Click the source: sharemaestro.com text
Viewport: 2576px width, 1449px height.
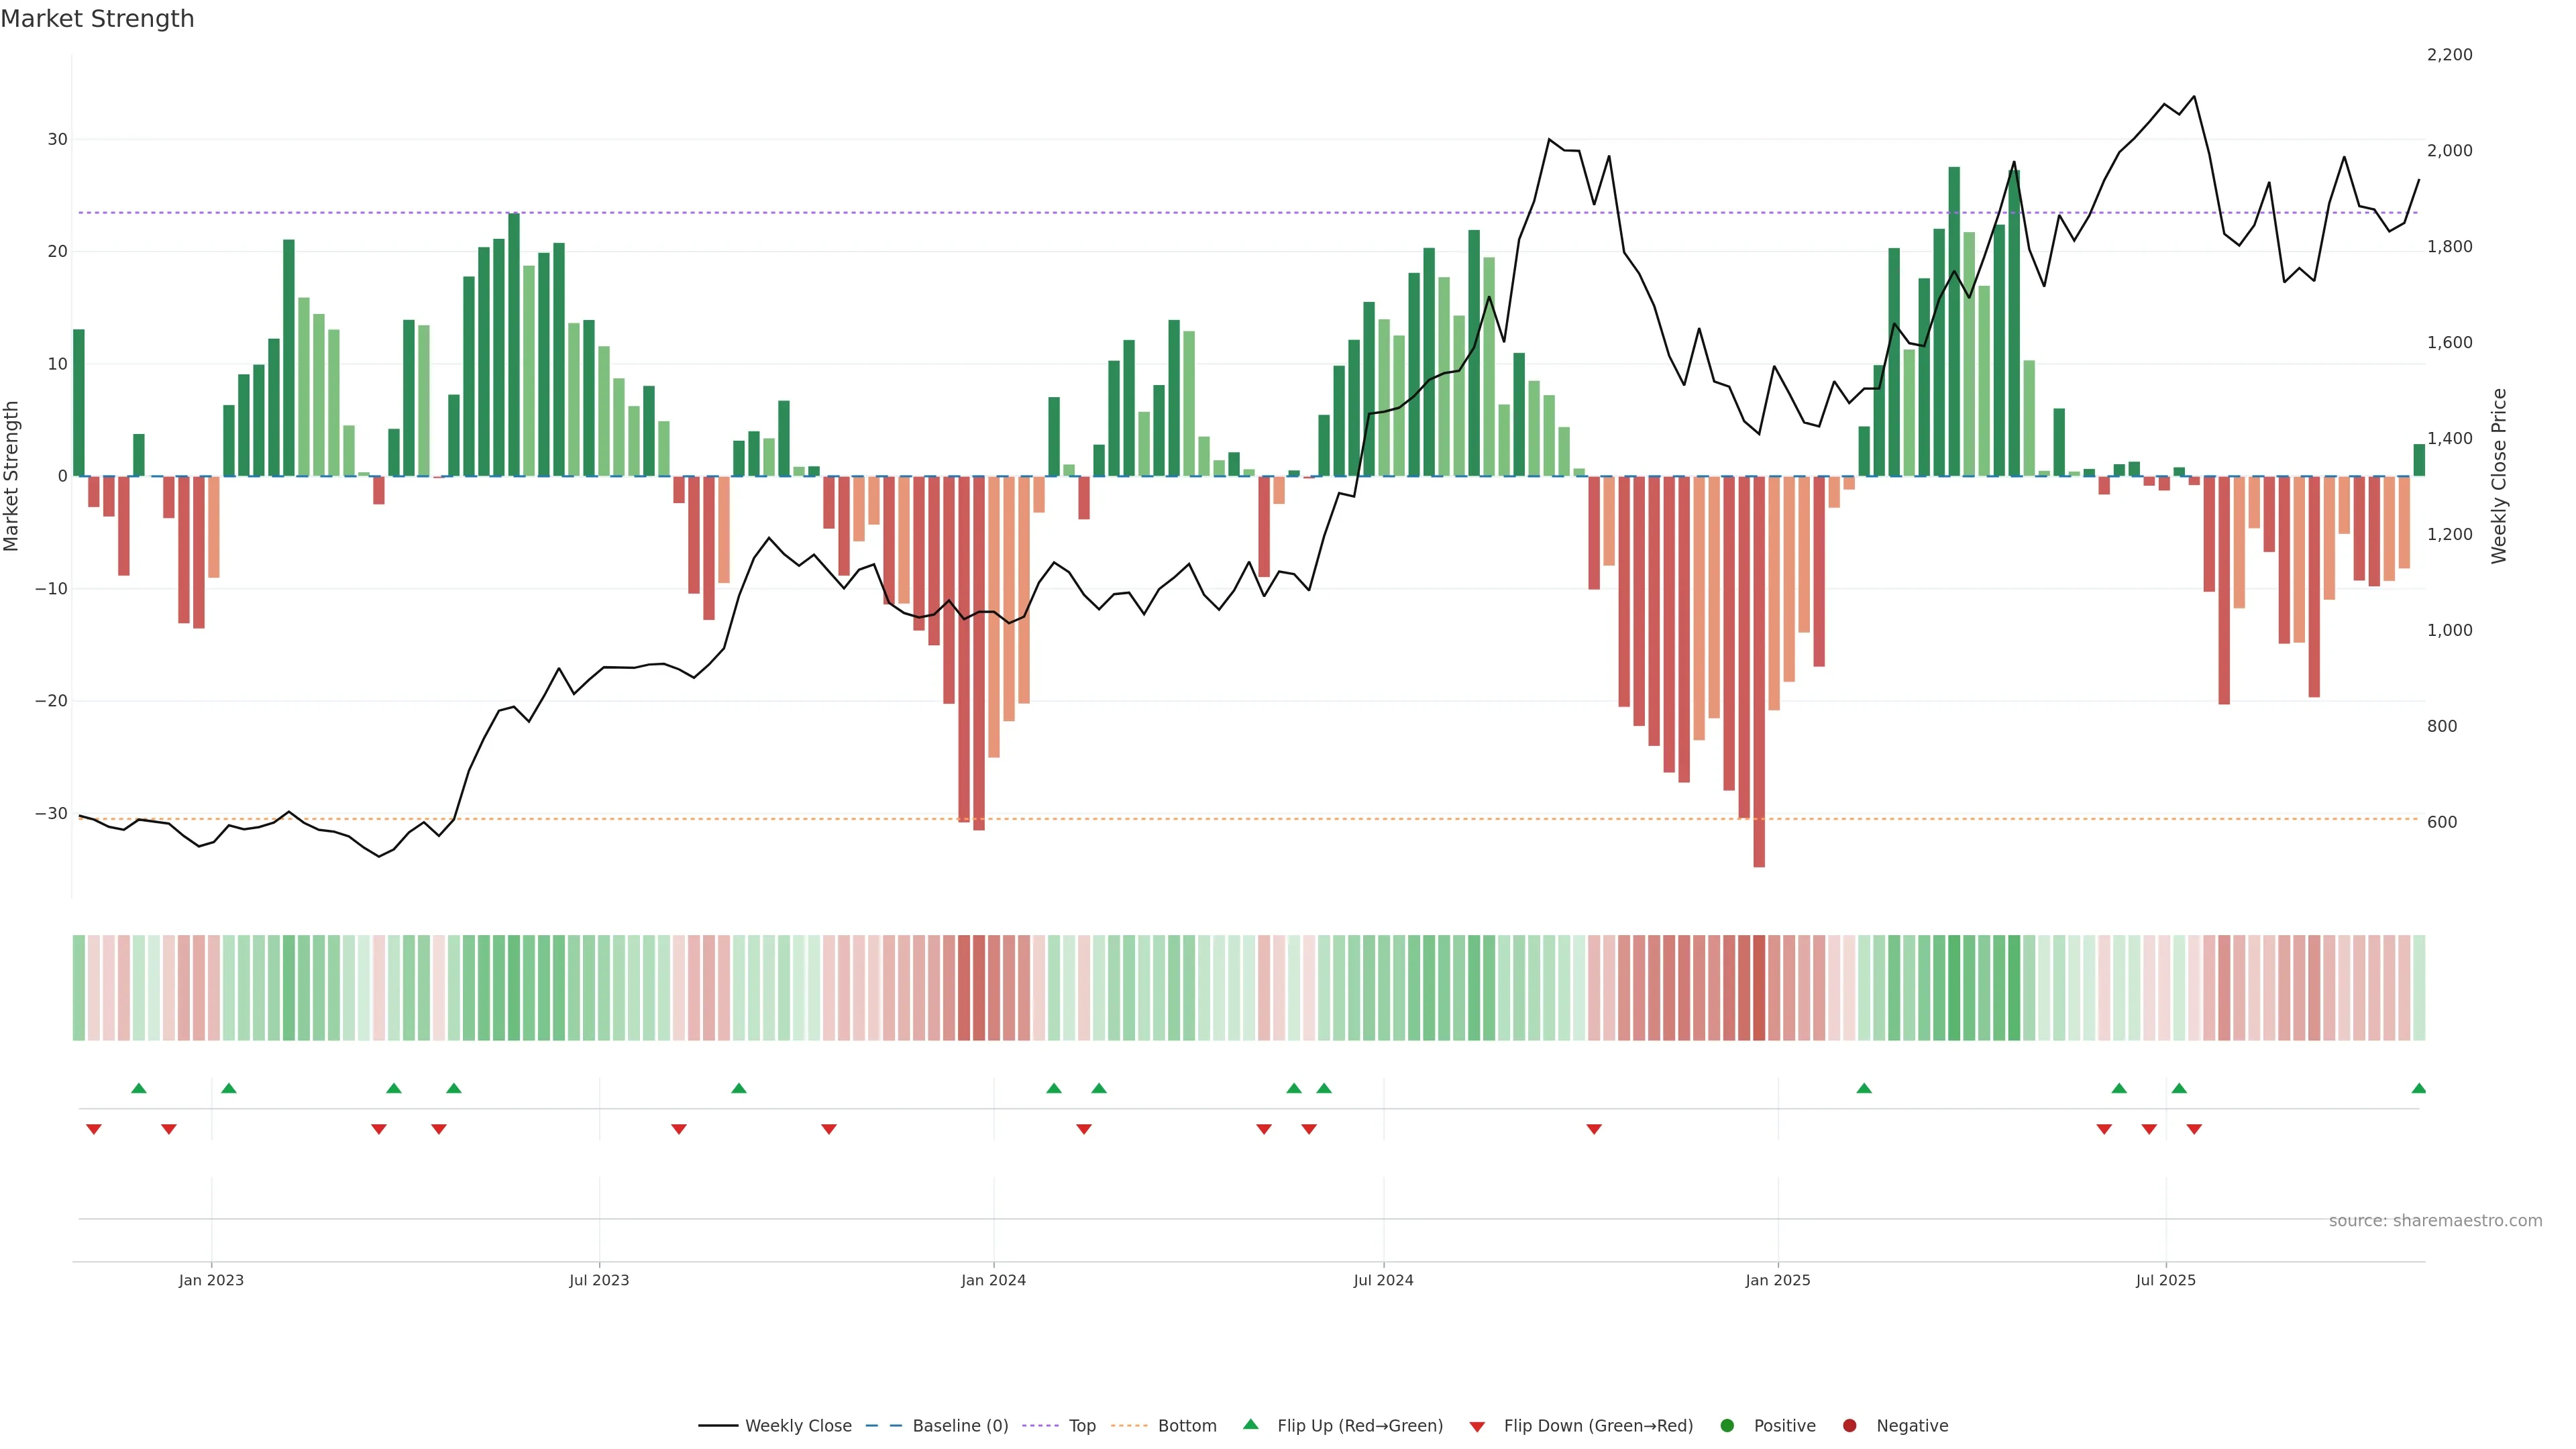pyautogui.click(x=2435, y=1221)
